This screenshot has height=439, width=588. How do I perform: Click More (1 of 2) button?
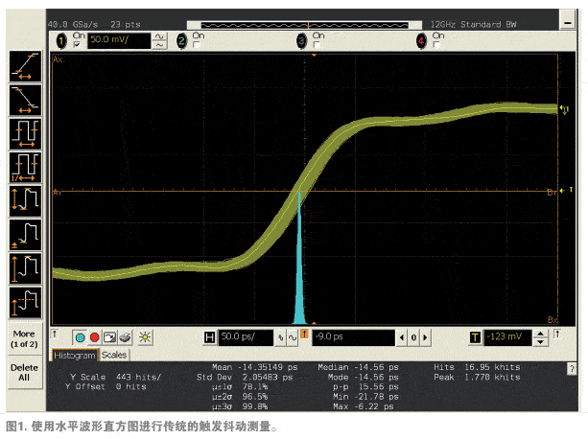click(x=24, y=338)
